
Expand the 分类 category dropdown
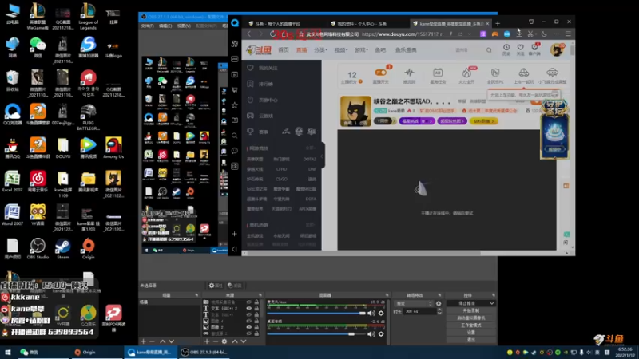coord(321,50)
